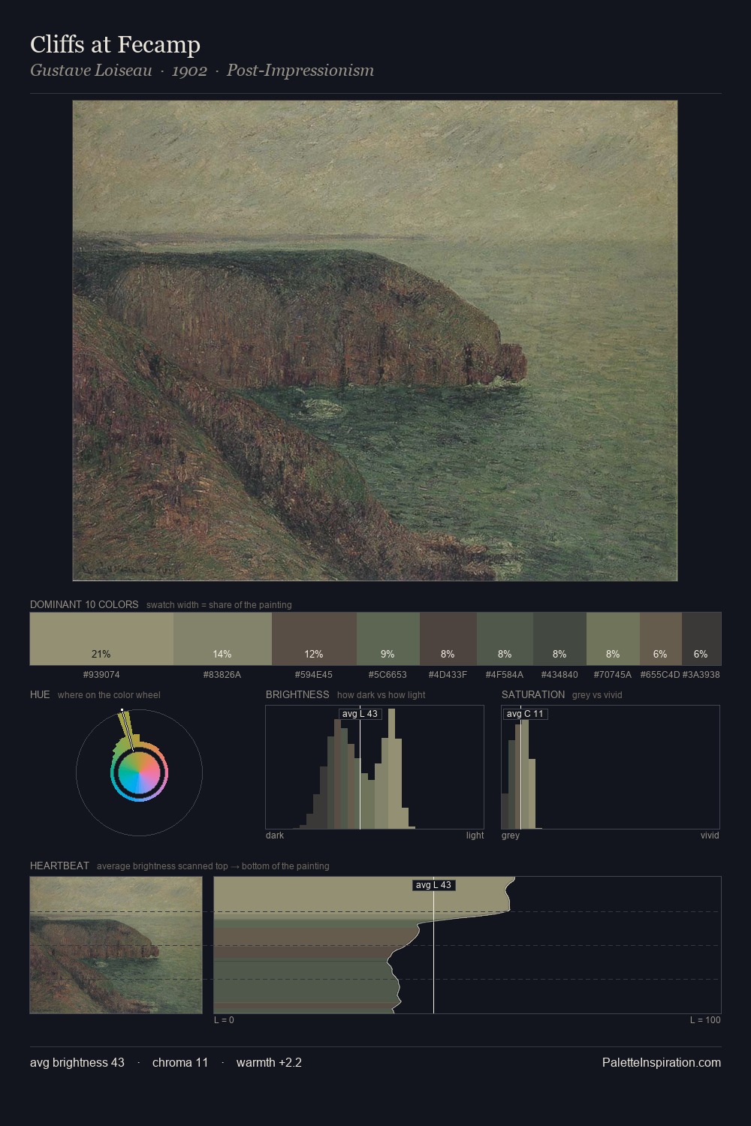Screen dimensions: 751x1126
Task: Click the hex code #4D433F label
Action: coord(448,674)
